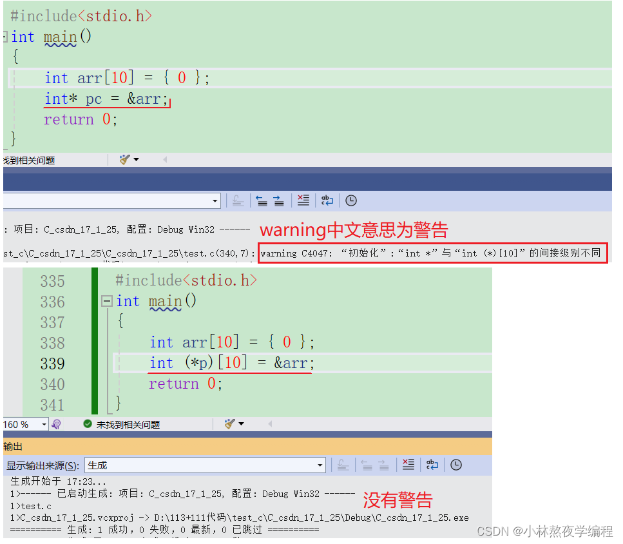Open document health indicator next to 160% zoom

pyautogui.click(x=56, y=423)
